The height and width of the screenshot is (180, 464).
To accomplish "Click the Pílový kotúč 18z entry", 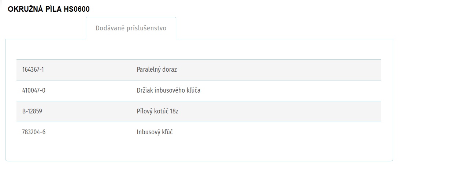I will tap(157, 111).
